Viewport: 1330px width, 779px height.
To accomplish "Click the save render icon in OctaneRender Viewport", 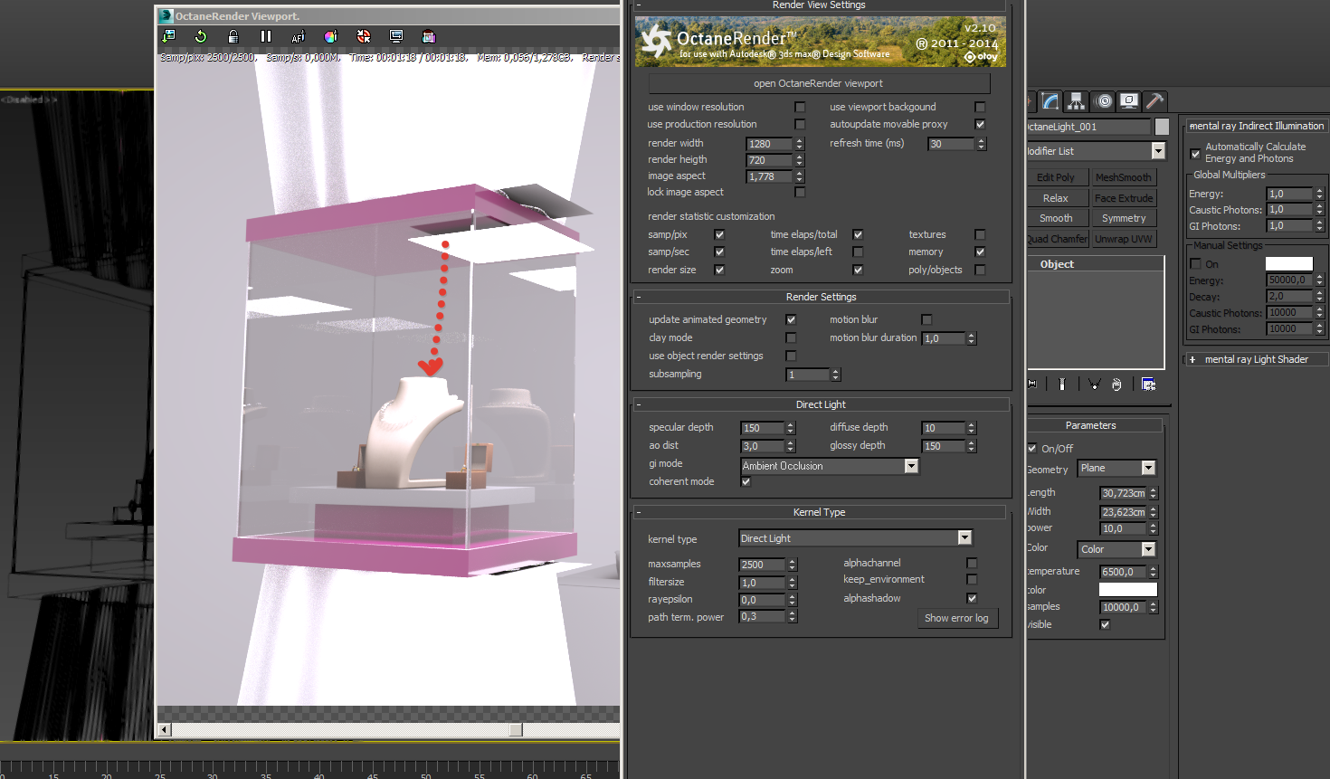I will pyautogui.click(x=168, y=36).
